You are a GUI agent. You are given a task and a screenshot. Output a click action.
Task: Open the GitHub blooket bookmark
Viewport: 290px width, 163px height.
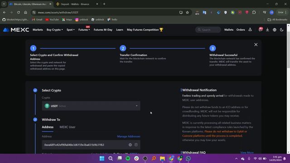click(15, 19)
